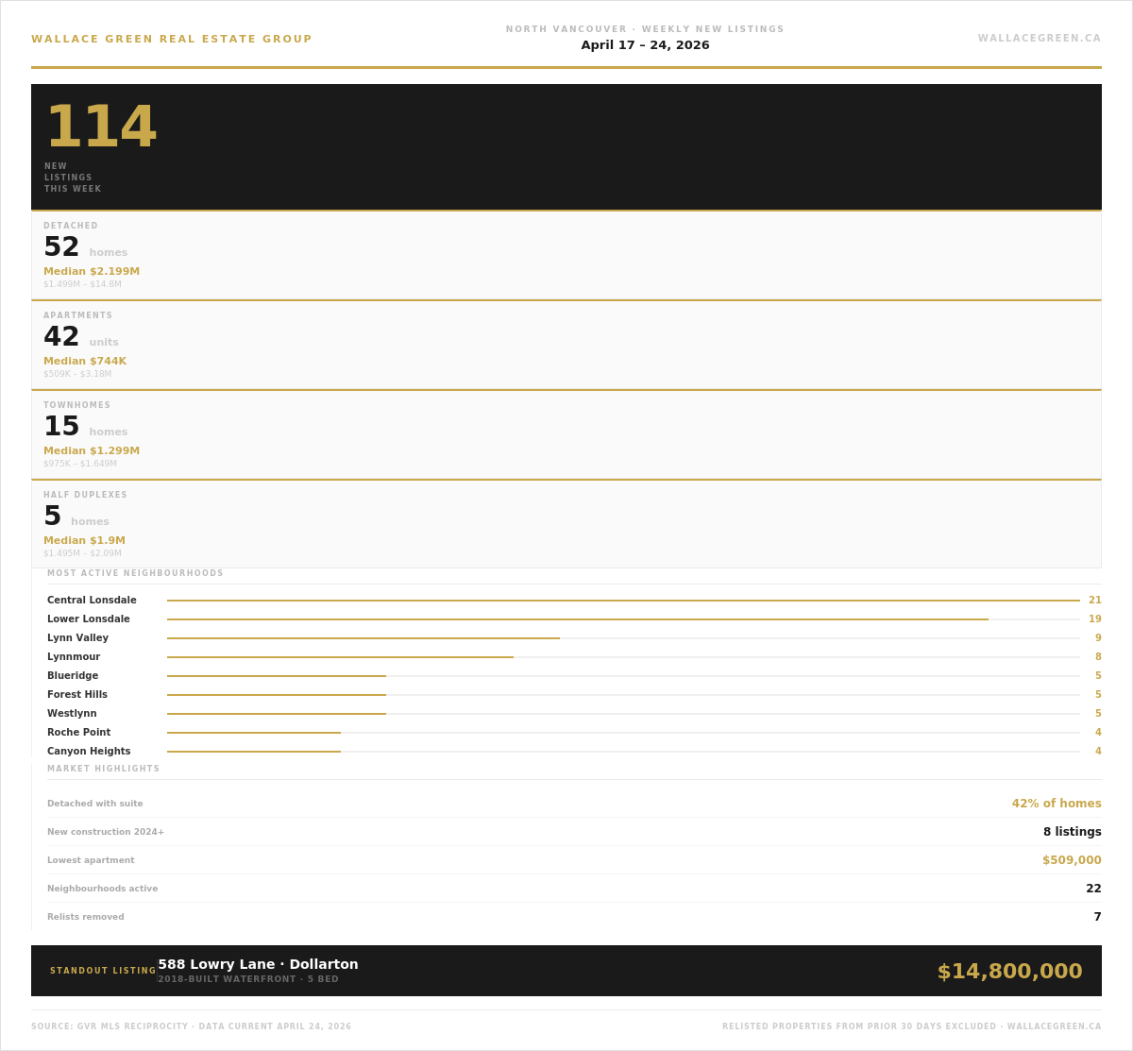Screen dimensions: 1133x1051
Task: Select the Apartments 42 units card
Action: click(566, 345)
